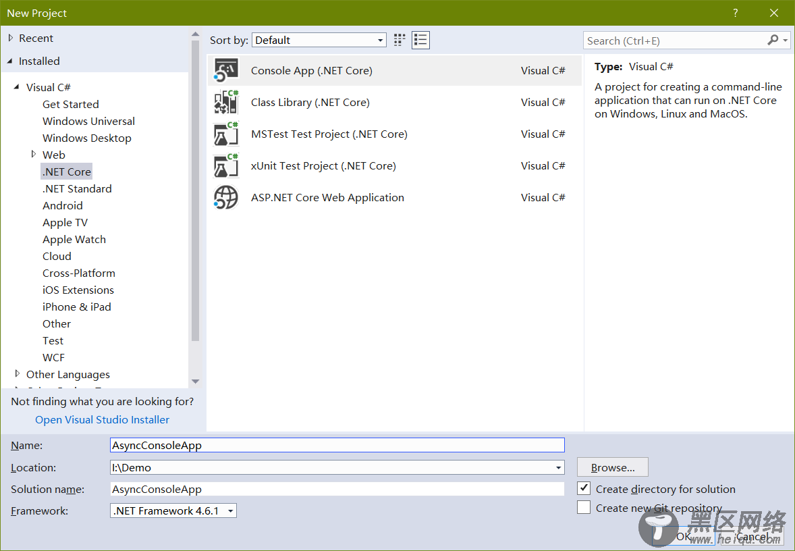Switch to medium icons list view
This screenshot has height=551, width=795.
click(x=421, y=40)
